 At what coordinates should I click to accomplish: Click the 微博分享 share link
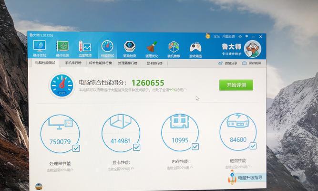(231, 63)
